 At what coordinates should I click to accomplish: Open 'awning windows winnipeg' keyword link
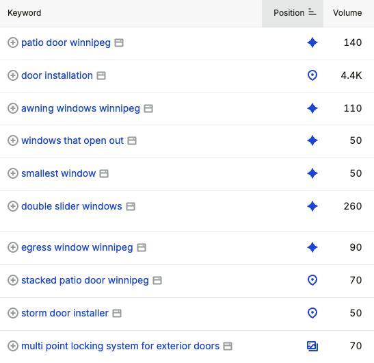click(81, 108)
